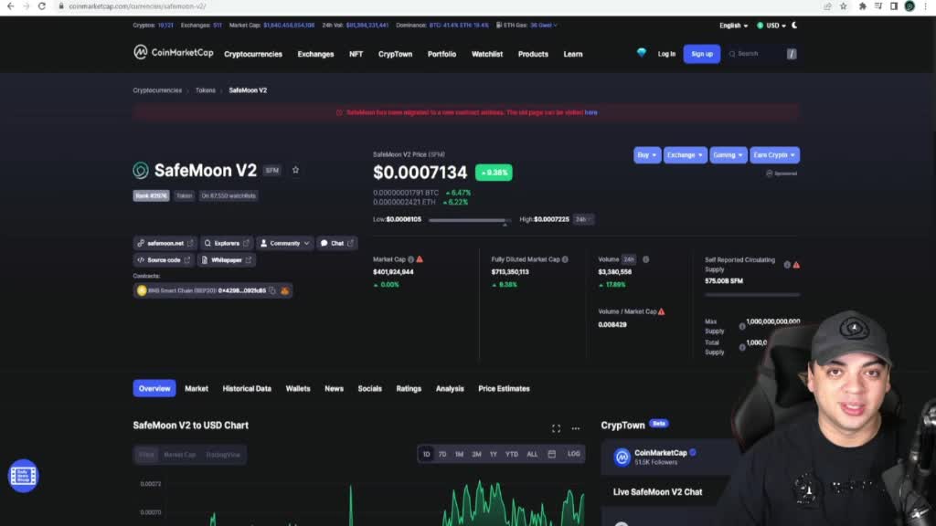Click Market Cap warning triangle

point(420,259)
